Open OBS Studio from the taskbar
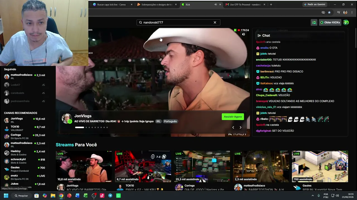 click(94, 196)
